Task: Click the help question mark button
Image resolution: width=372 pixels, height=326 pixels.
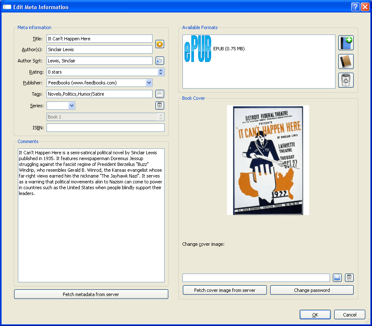Action: tap(355, 7)
